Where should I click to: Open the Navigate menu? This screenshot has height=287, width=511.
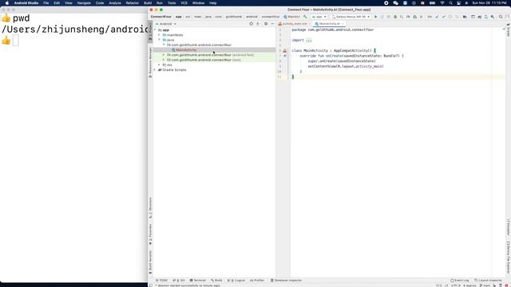[x=84, y=3]
